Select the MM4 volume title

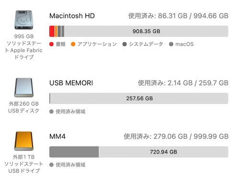coord(58,137)
